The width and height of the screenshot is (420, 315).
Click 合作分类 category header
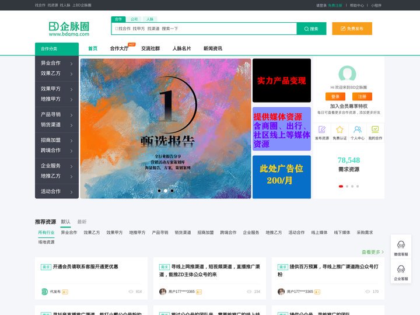tap(57, 49)
